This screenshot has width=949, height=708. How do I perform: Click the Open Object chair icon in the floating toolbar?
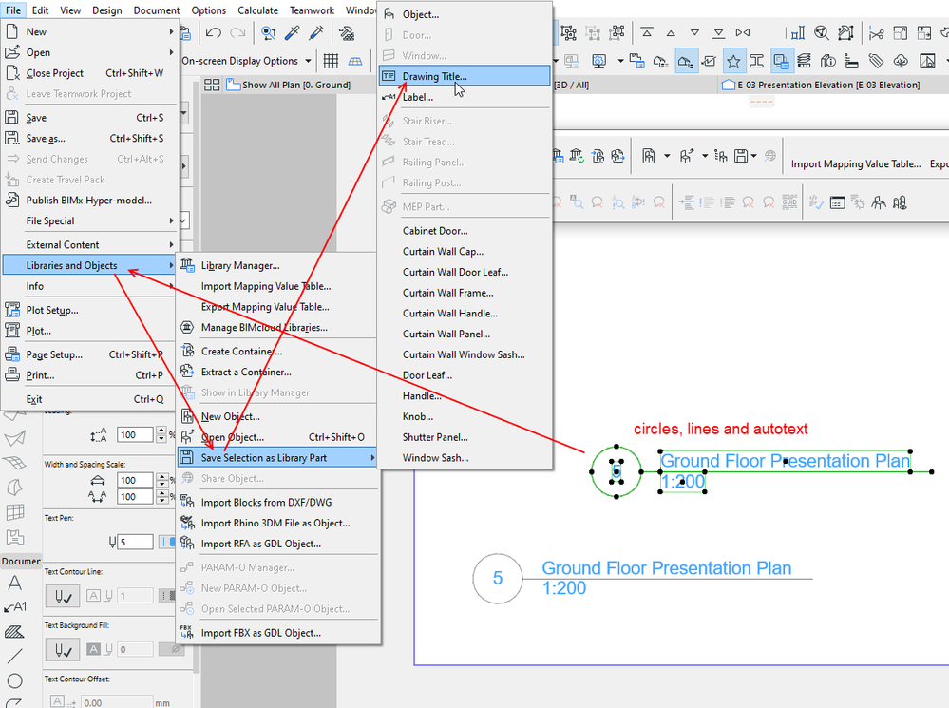click(686, 156)
